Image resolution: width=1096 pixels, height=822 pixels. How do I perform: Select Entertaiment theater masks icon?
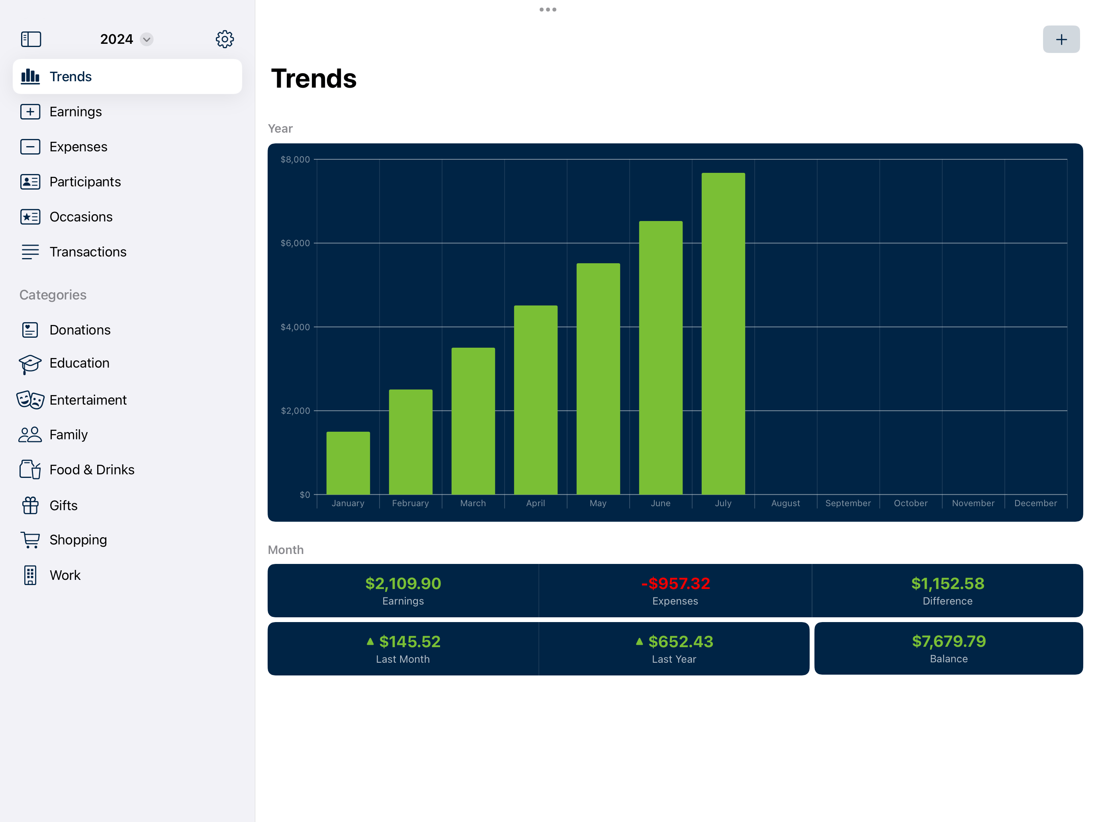click(x=30, y=400)
